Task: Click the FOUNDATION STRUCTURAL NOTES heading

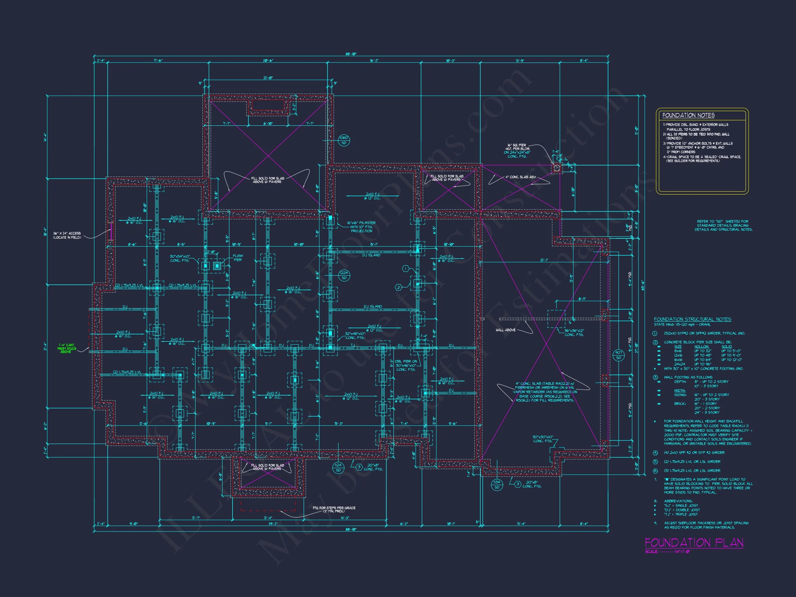Action: 692,319
